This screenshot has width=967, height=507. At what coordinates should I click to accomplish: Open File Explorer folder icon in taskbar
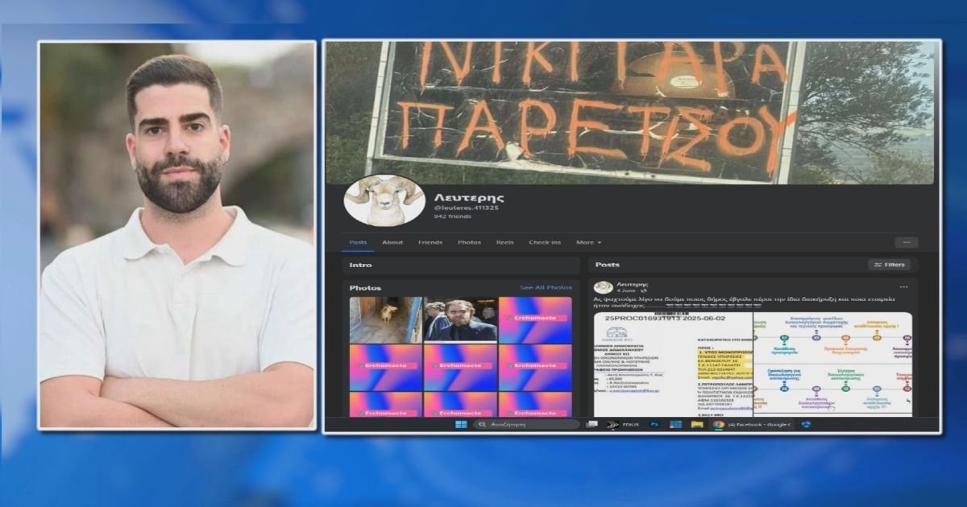click(x=696, y=424)
